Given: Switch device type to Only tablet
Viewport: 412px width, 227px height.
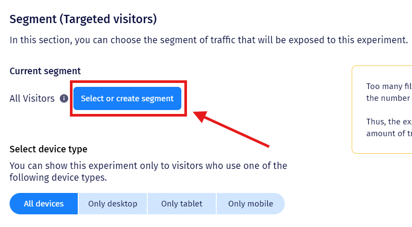Looking at the screenshot, I should tap(182, 204).
